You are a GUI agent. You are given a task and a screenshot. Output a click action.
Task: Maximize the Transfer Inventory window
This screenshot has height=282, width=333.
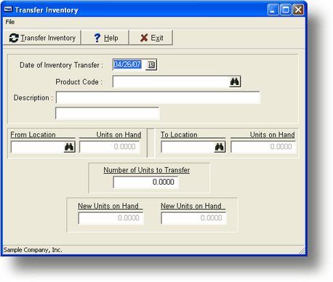click(x=286, y=10)
